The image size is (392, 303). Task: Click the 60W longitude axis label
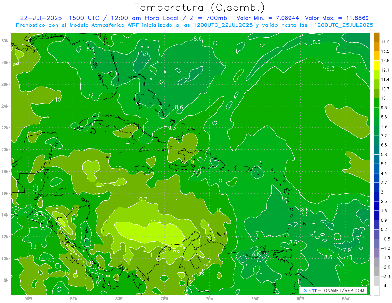[301, 299]
